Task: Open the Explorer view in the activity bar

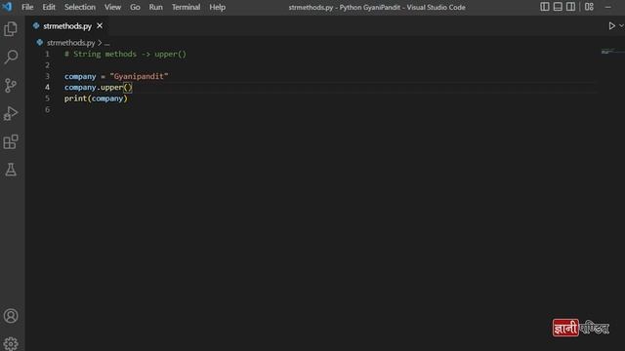Action: [x=11, y=28]
